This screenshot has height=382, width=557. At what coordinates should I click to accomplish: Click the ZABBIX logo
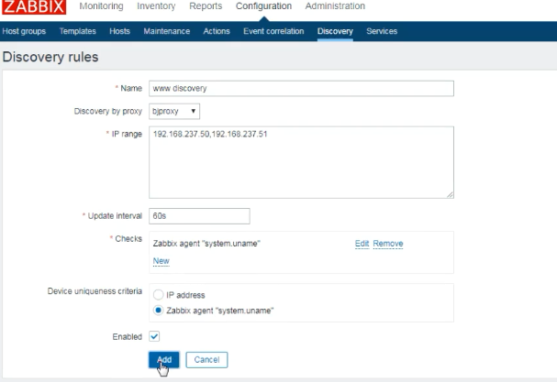click(x=34, y=6)
